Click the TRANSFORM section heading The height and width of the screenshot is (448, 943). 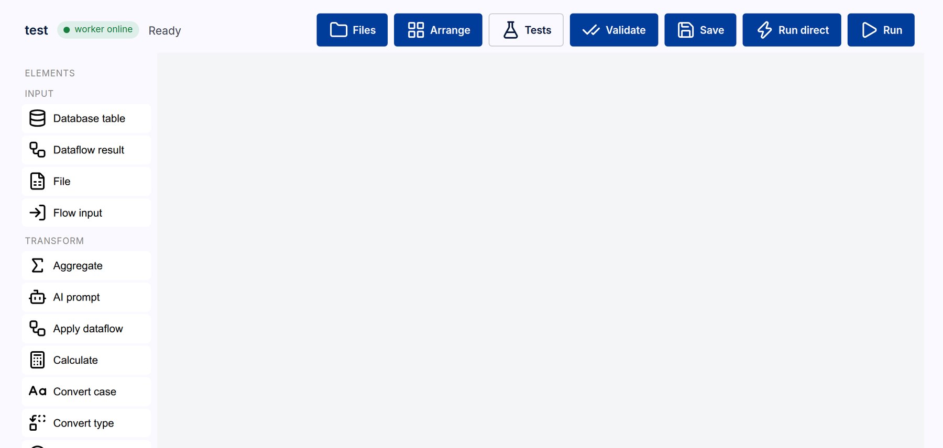click(x=54, y=241)
